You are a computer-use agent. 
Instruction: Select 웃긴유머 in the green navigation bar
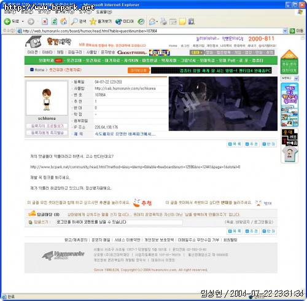coord(74,60)
